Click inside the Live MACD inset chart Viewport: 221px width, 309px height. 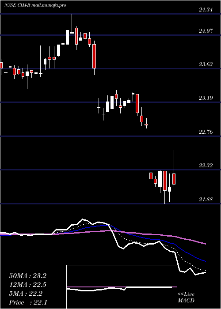122,287
